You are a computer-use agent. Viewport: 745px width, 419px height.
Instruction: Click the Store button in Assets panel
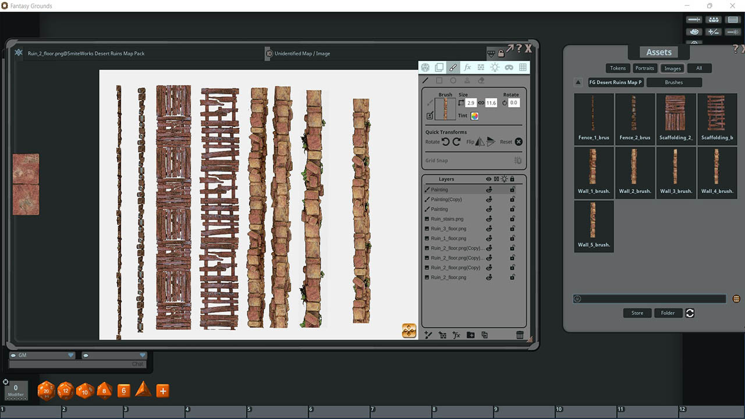(x=637, y=313)
